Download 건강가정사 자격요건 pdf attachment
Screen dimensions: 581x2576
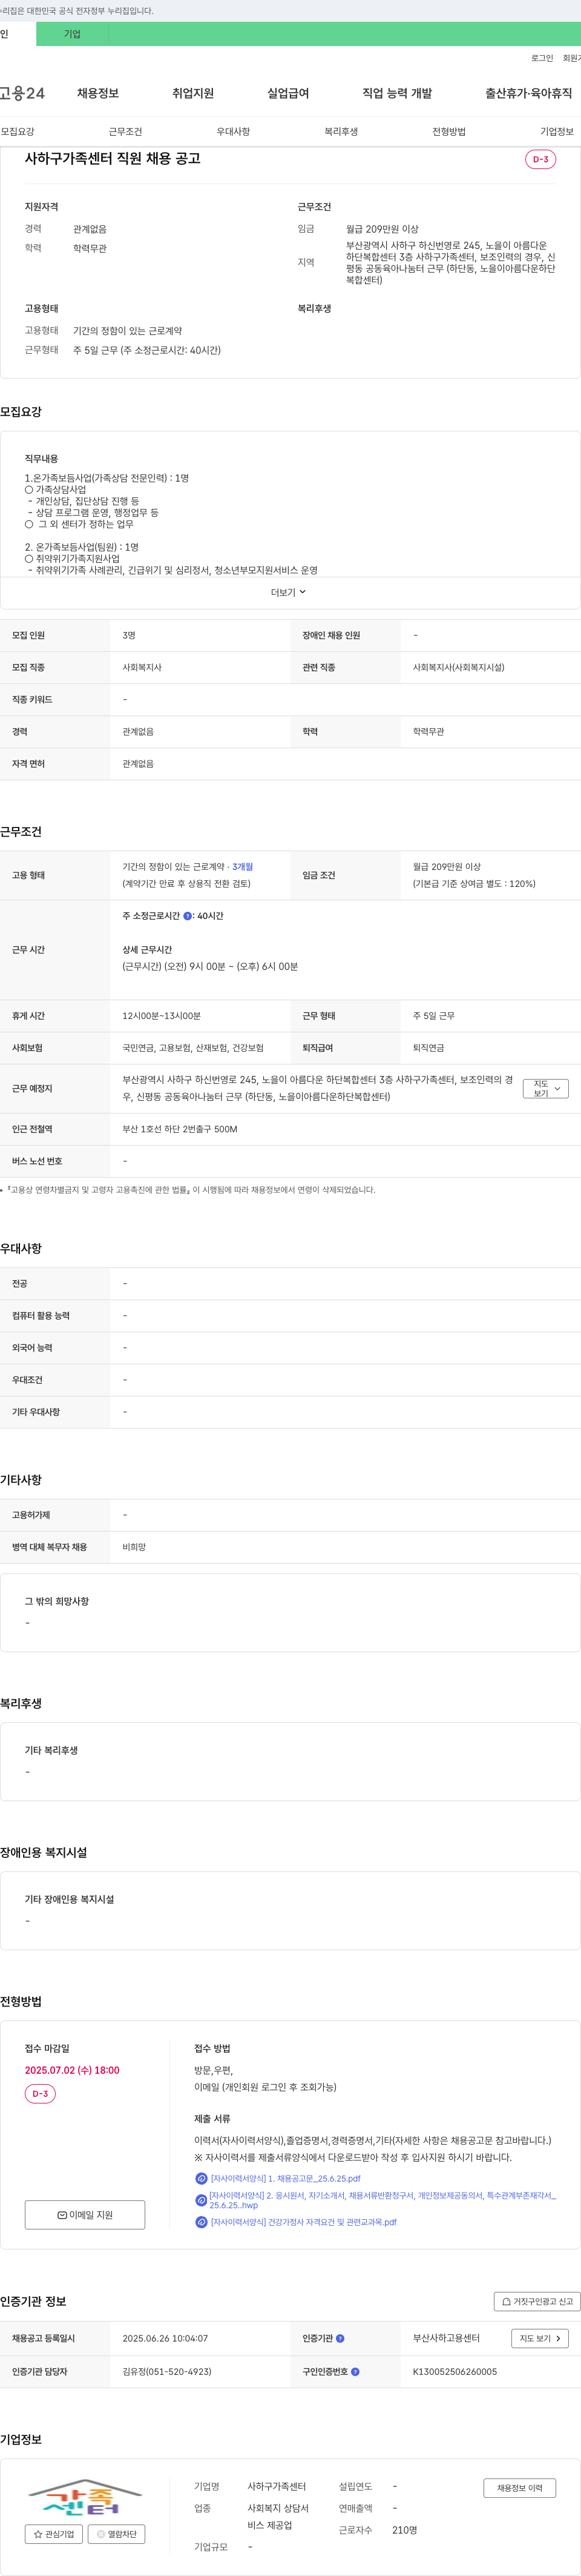pyautogui.click(x=303, y=2222)
